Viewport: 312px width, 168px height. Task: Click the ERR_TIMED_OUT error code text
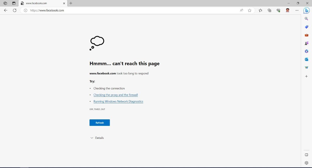(97, 109)
